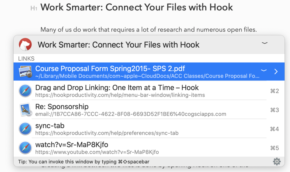Open the Hook gear settings icon
This screenshot has width=290, height=172.
[x=277, y=162]
